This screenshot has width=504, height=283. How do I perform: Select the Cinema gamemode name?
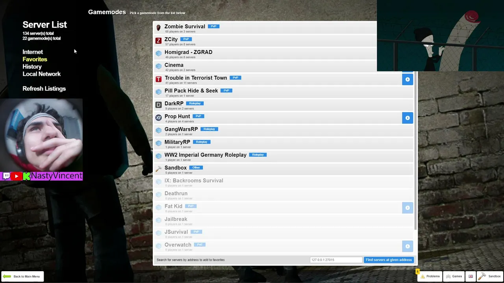174,65
